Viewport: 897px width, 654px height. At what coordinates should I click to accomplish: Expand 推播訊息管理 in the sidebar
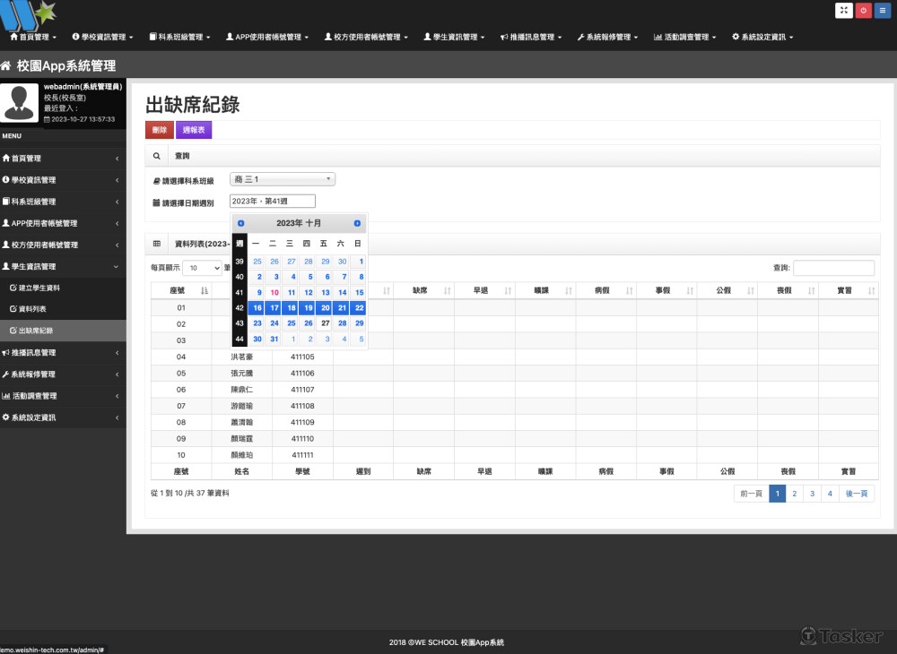(x=63, y=353)
